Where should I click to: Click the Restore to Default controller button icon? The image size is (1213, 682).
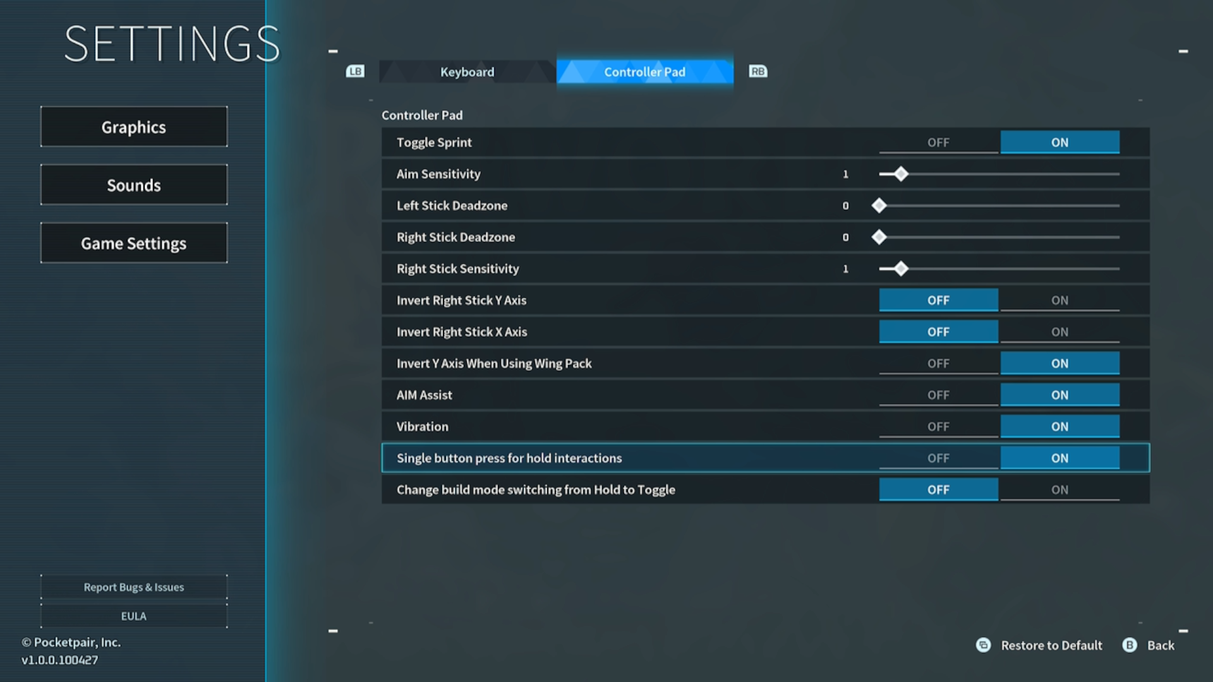[983, 645]
